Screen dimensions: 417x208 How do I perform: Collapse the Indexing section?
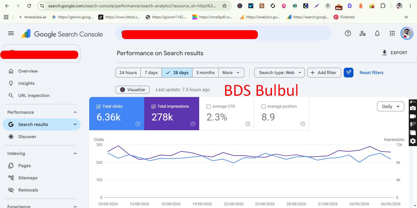75,153
